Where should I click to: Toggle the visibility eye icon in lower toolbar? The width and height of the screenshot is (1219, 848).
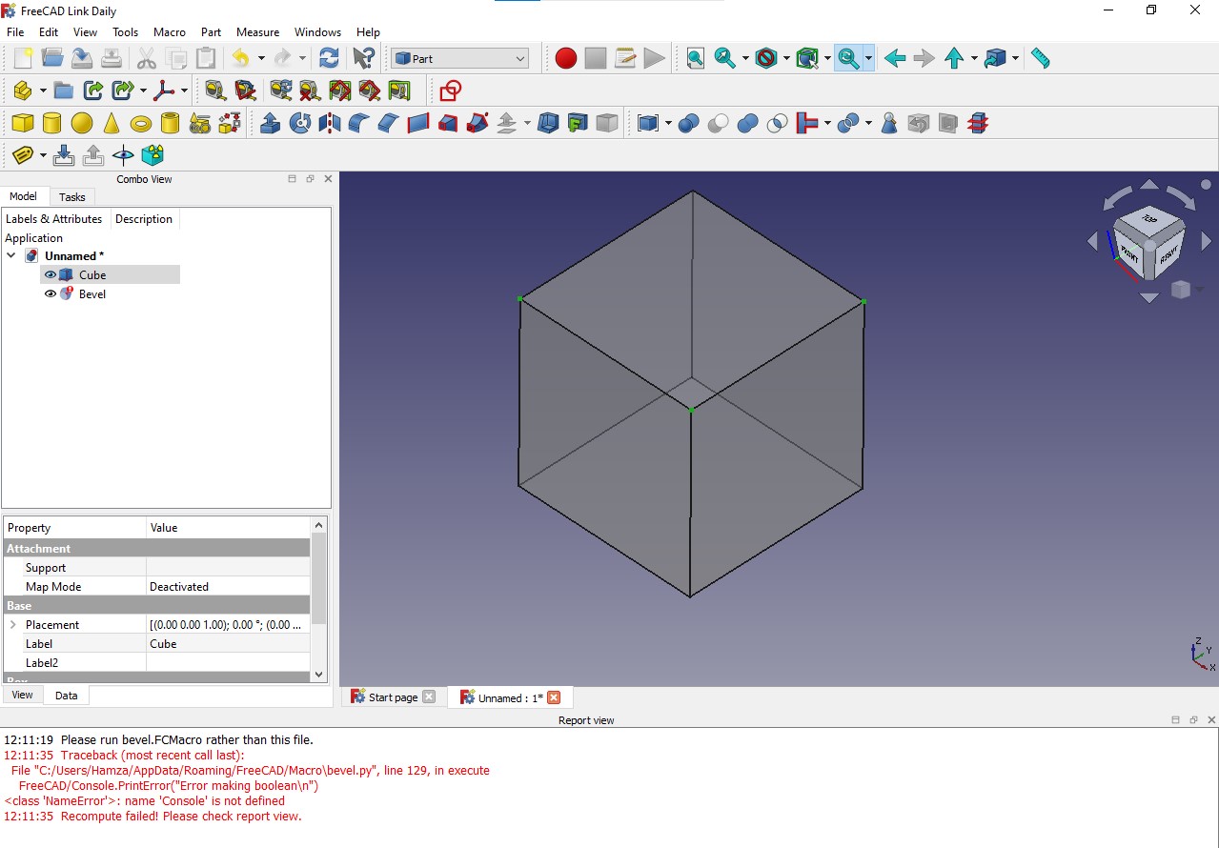coord(124,155)
